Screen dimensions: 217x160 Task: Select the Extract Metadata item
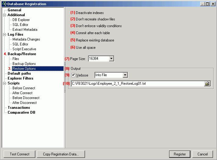click(25, 30)
